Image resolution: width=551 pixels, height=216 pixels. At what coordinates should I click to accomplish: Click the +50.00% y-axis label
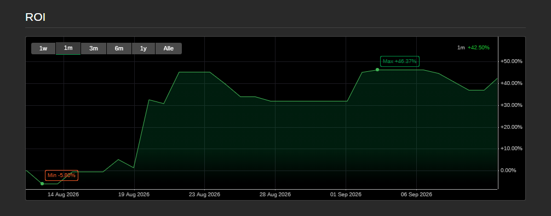coord(512,61)
